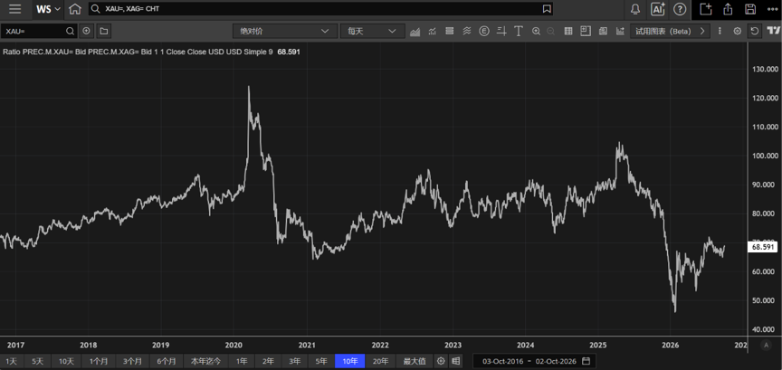Open the indicators bar-chart icon
Viewport: 782px width, 370px height.
coord(432,32)
